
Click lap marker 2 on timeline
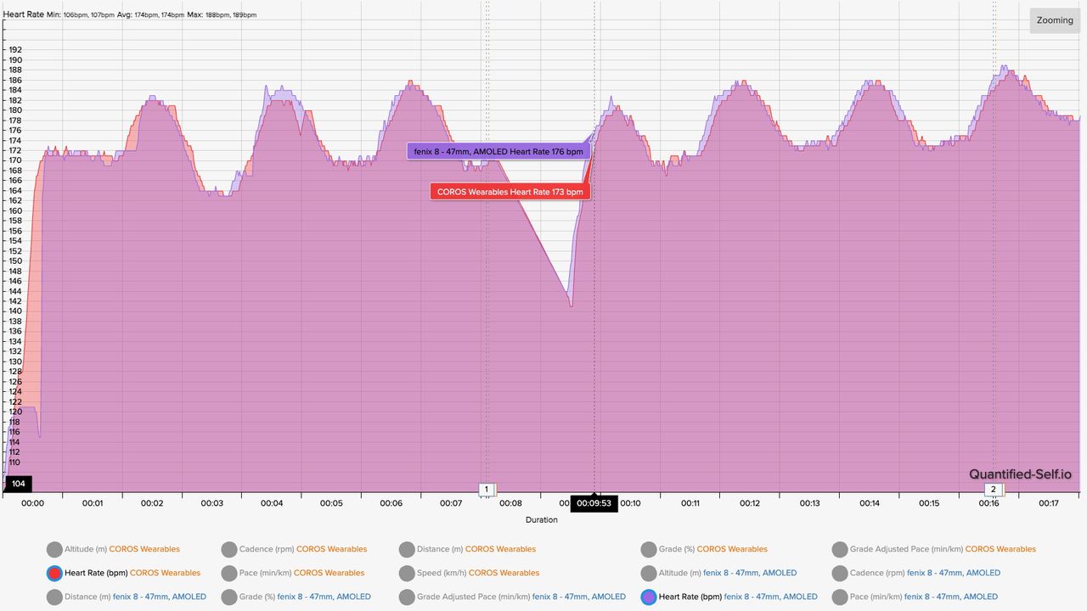[993, 490]
